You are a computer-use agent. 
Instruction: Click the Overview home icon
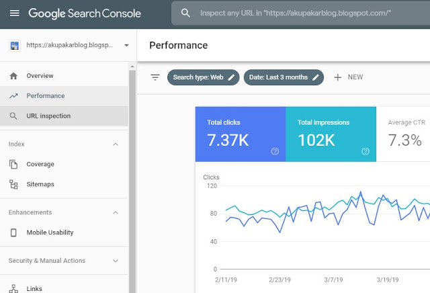[13, 76]
